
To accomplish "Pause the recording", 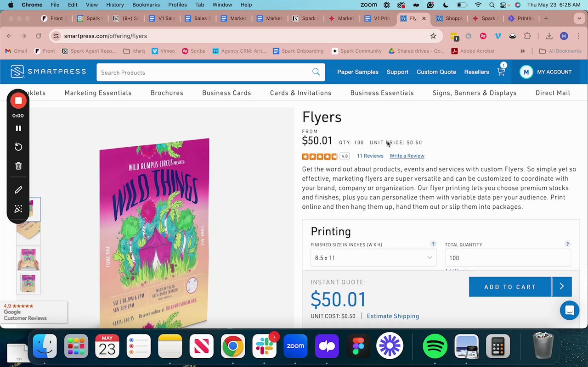I will pos(18,128).
